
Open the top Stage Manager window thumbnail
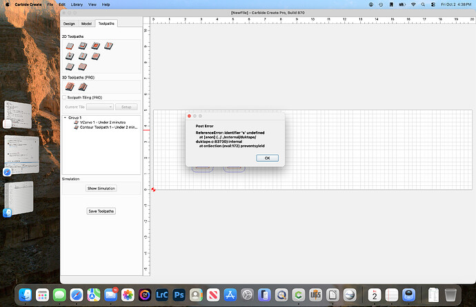pos(18,115)
